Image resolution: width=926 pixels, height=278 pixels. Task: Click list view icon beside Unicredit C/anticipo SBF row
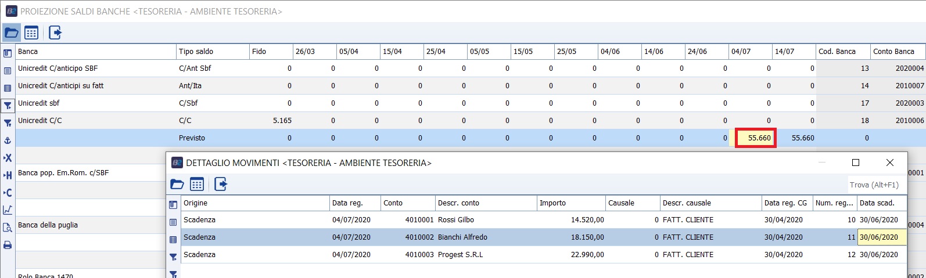point(8,71)
